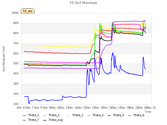Click the Dec 6 x-axis label

(x=21, y=108)
